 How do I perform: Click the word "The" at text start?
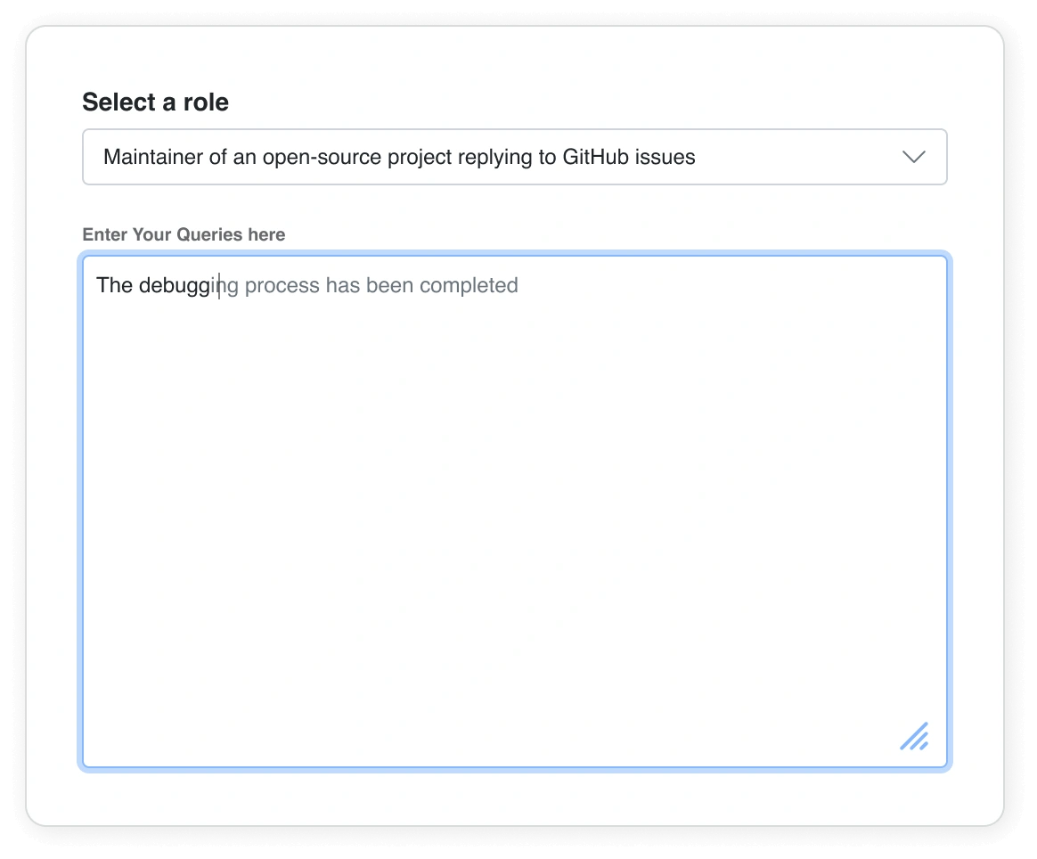click(x=114, y=285)
